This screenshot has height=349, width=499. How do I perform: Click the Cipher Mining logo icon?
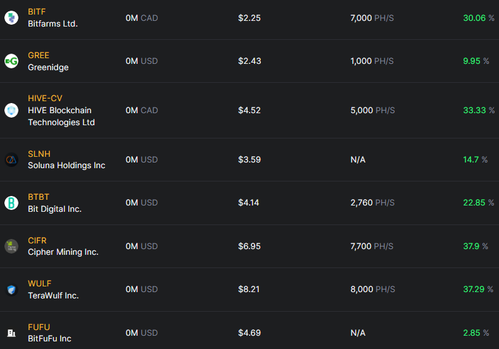11,246
